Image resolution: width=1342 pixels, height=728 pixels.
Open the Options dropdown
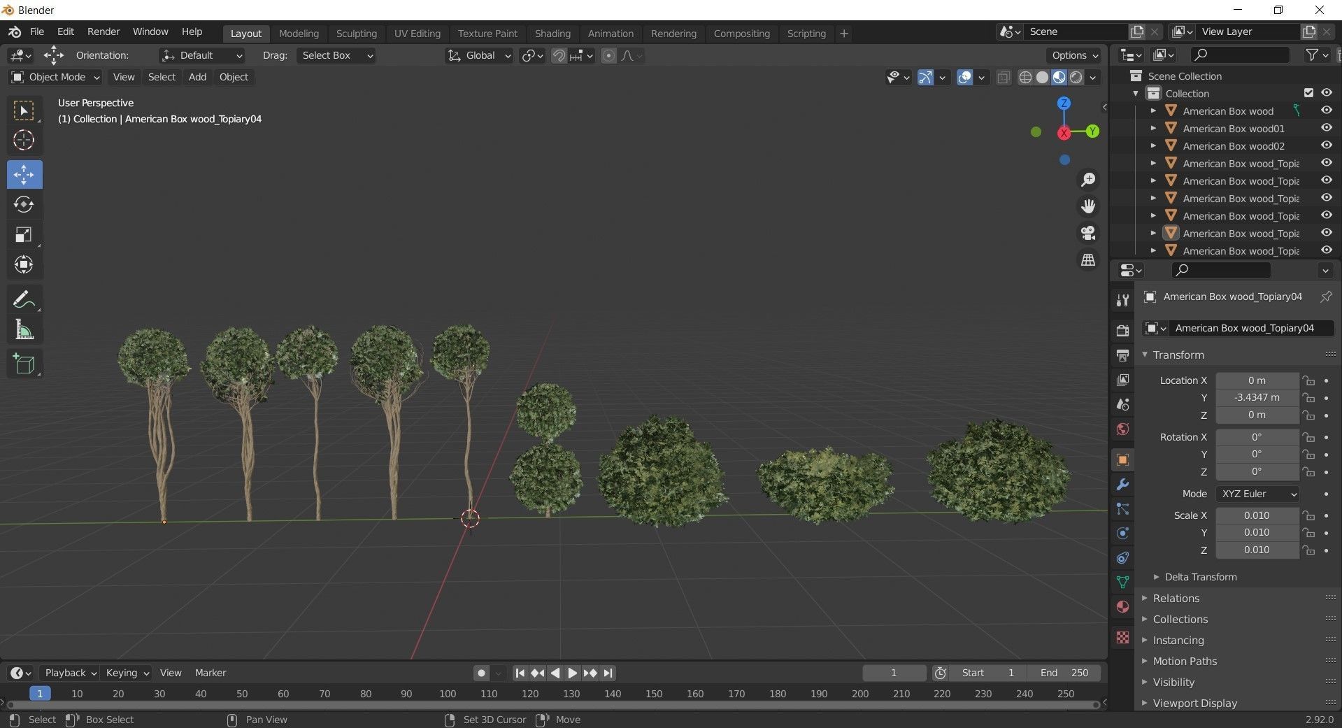(x=1074, y=55)
